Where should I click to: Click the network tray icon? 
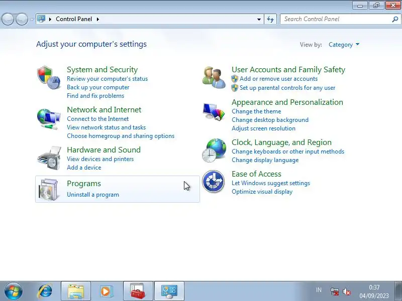coord(334,291)
